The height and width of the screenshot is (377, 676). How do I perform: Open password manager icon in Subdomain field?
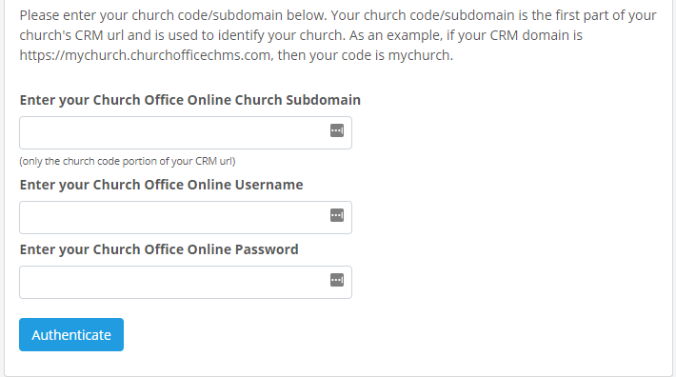point(337,130)
